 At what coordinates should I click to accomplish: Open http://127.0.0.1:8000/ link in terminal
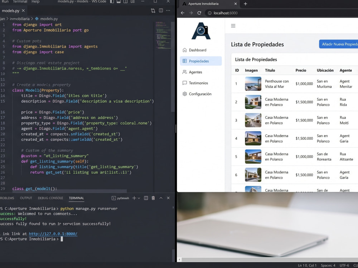click(x=53, y=234)
